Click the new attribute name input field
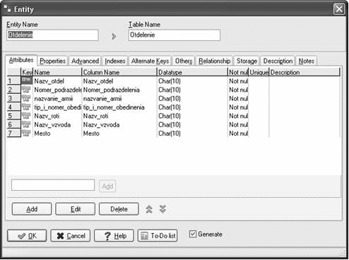This screenshot has height=260, width=349. click(53, 185)
